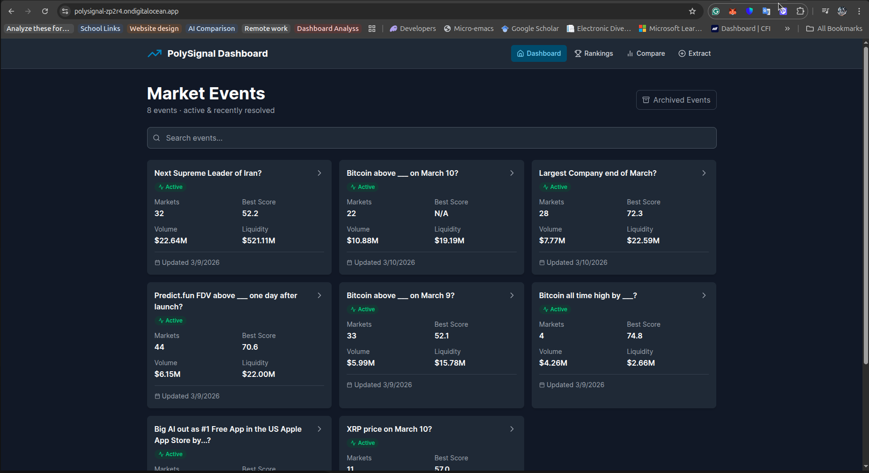Open the Microsoft Learn bookmark
869x473 pixels.
point(670,29)
